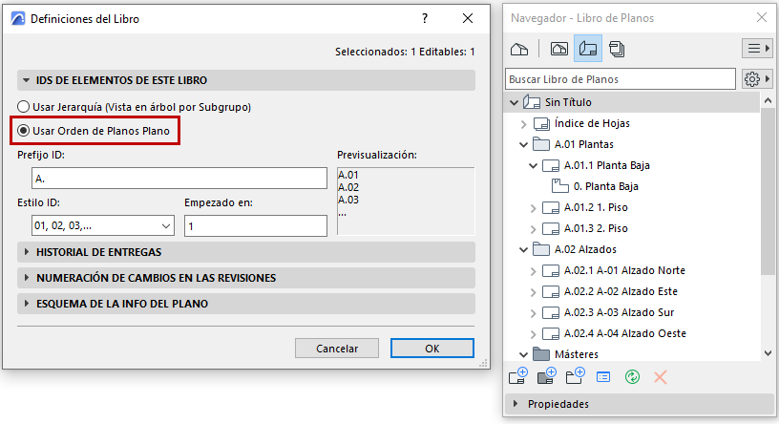Collapse Másteres folder chevron
Image resolution: width=779 pixels, height=424 pixels.
coord(523,354)
